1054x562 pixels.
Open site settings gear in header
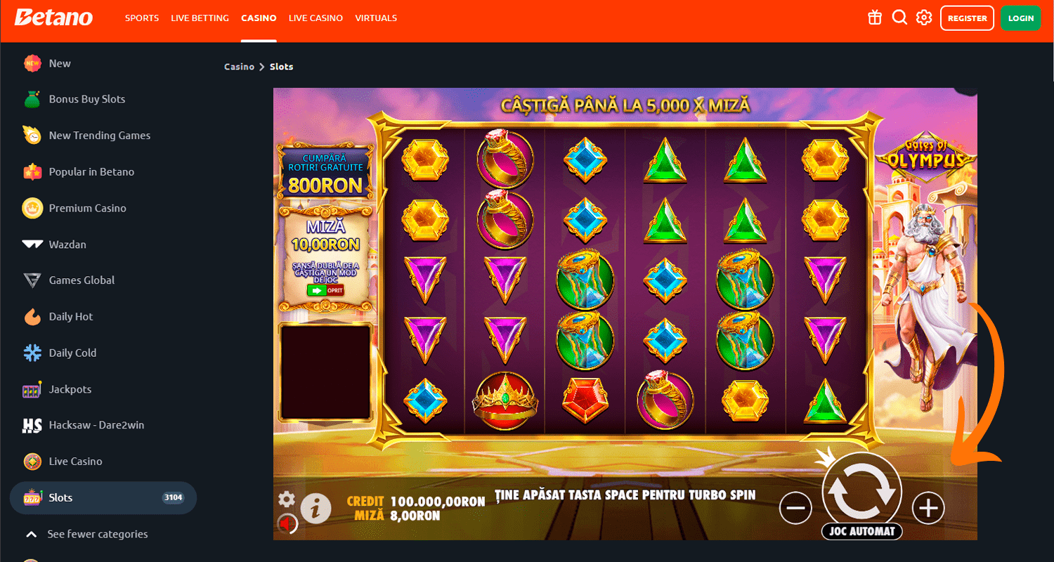click(924, 18)
